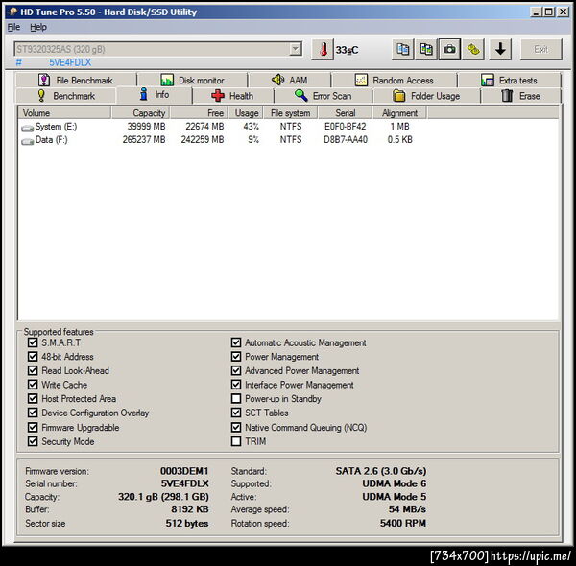Toggle the 48-bit Address checkbox

(33, 357)
